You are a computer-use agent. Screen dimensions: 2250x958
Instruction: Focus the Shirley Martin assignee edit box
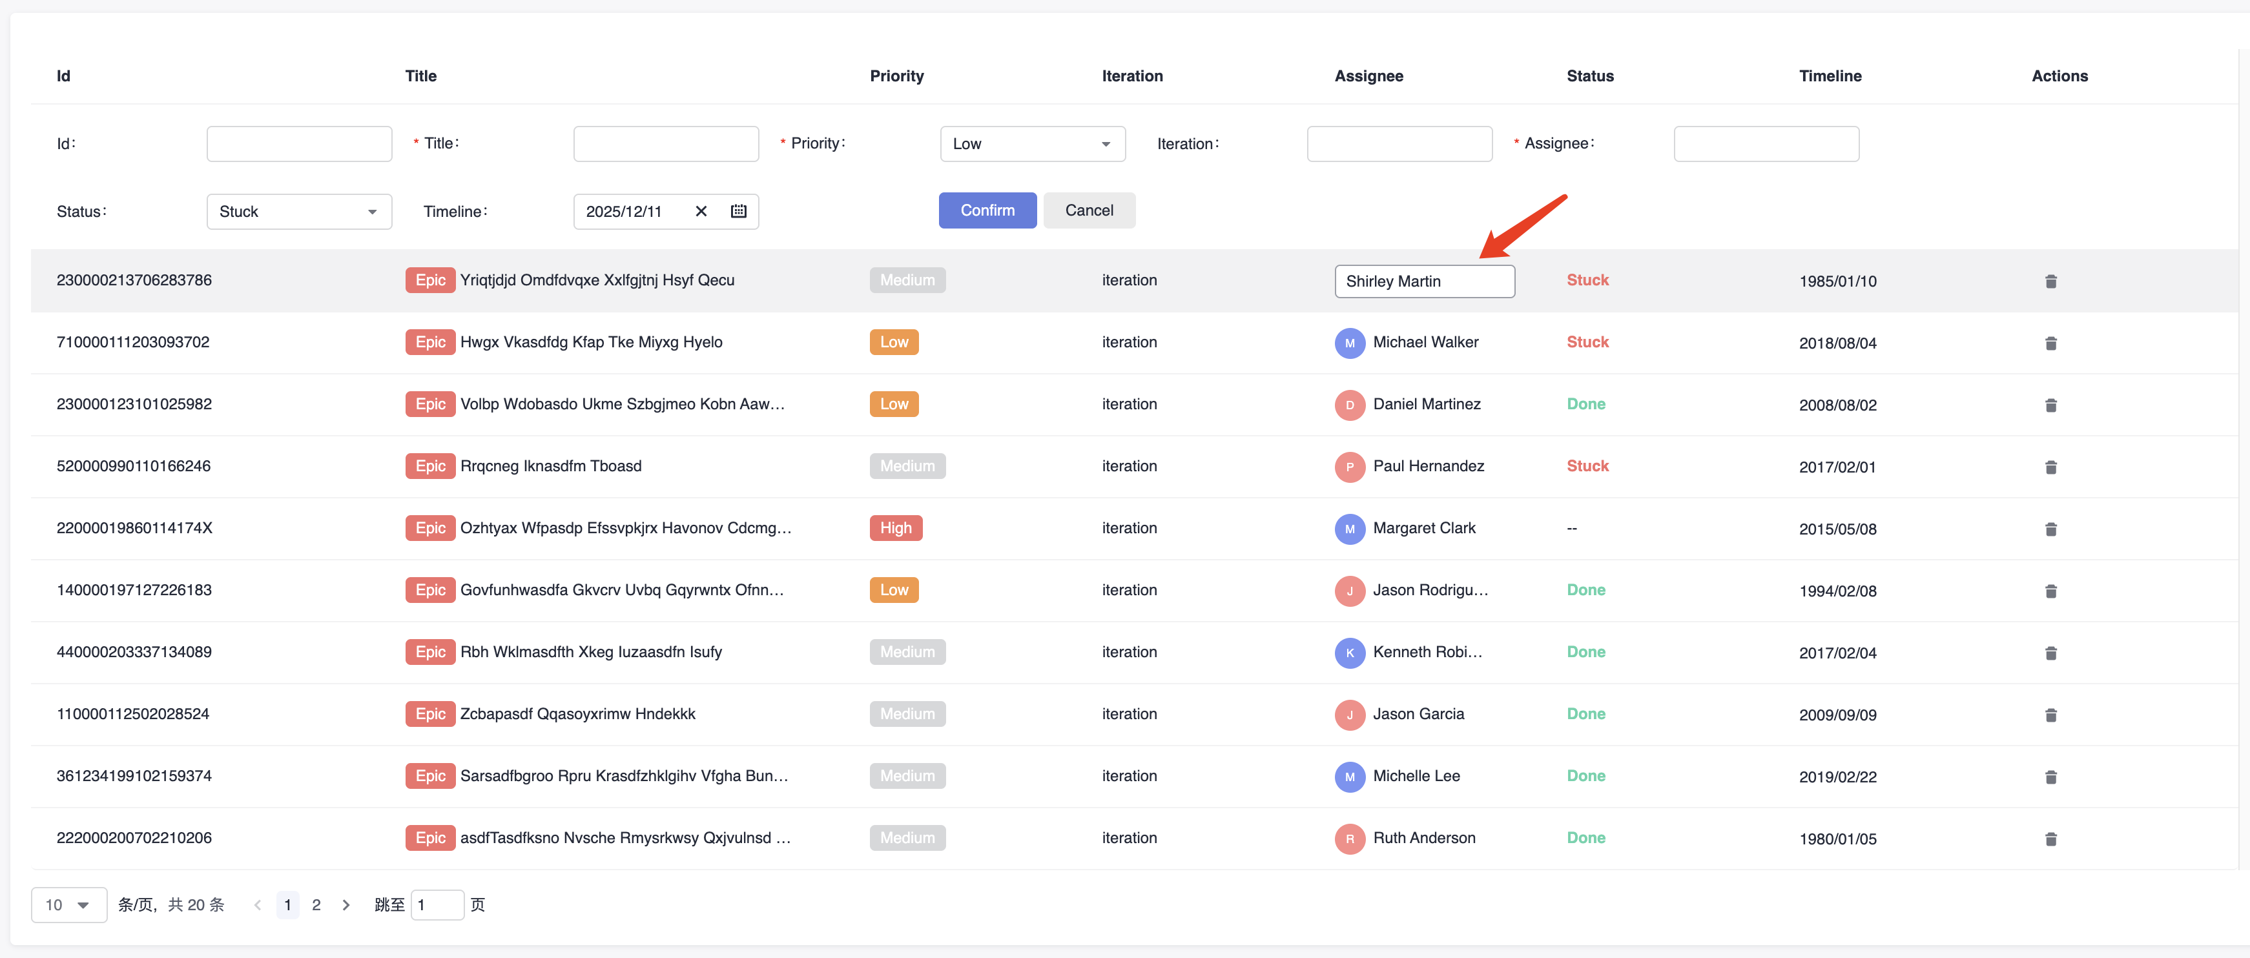point(1424,281)
